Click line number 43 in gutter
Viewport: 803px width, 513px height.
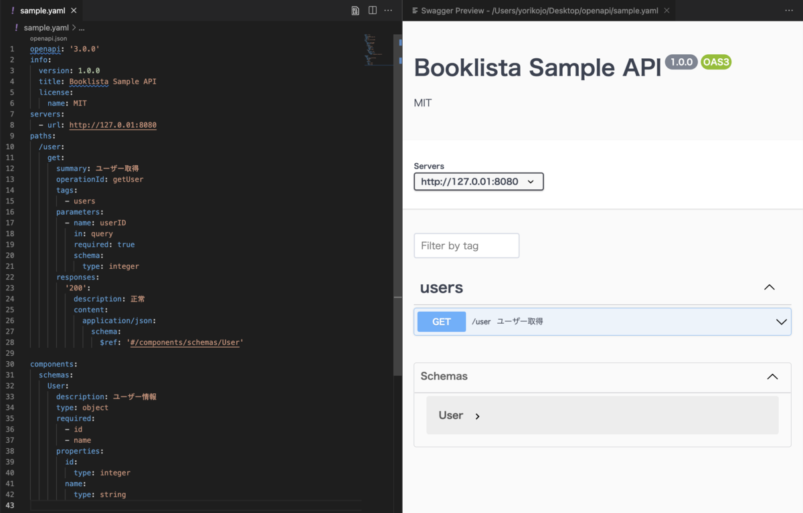(x=11, y=506)
